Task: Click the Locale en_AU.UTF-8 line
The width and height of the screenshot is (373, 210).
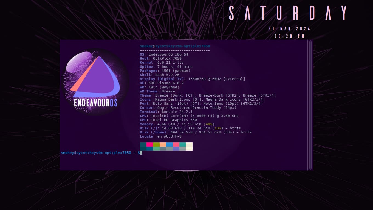Action: [x=160, y=136]
